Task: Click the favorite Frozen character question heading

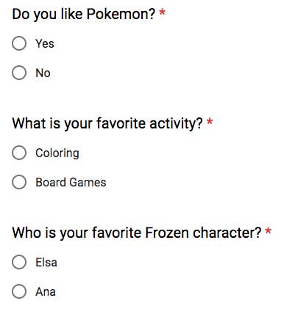Action: point(137,233)
